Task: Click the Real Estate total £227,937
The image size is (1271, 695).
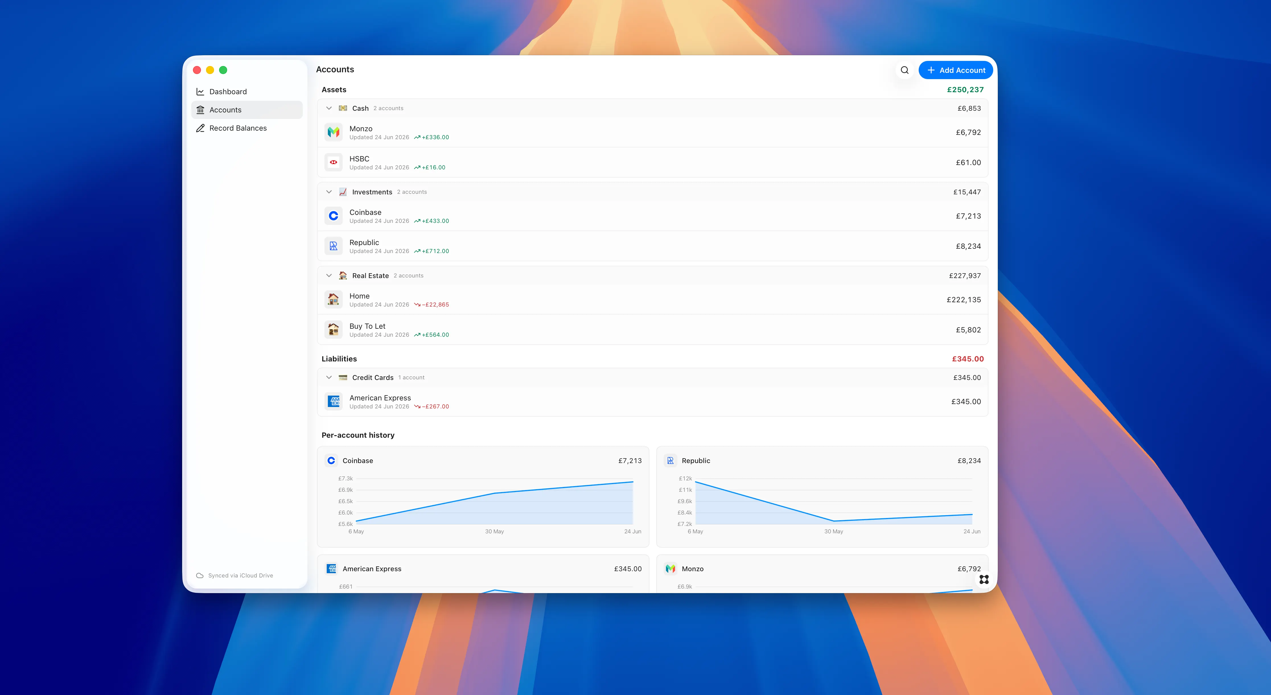Action: pyautogui.click(x=964, y=276)
